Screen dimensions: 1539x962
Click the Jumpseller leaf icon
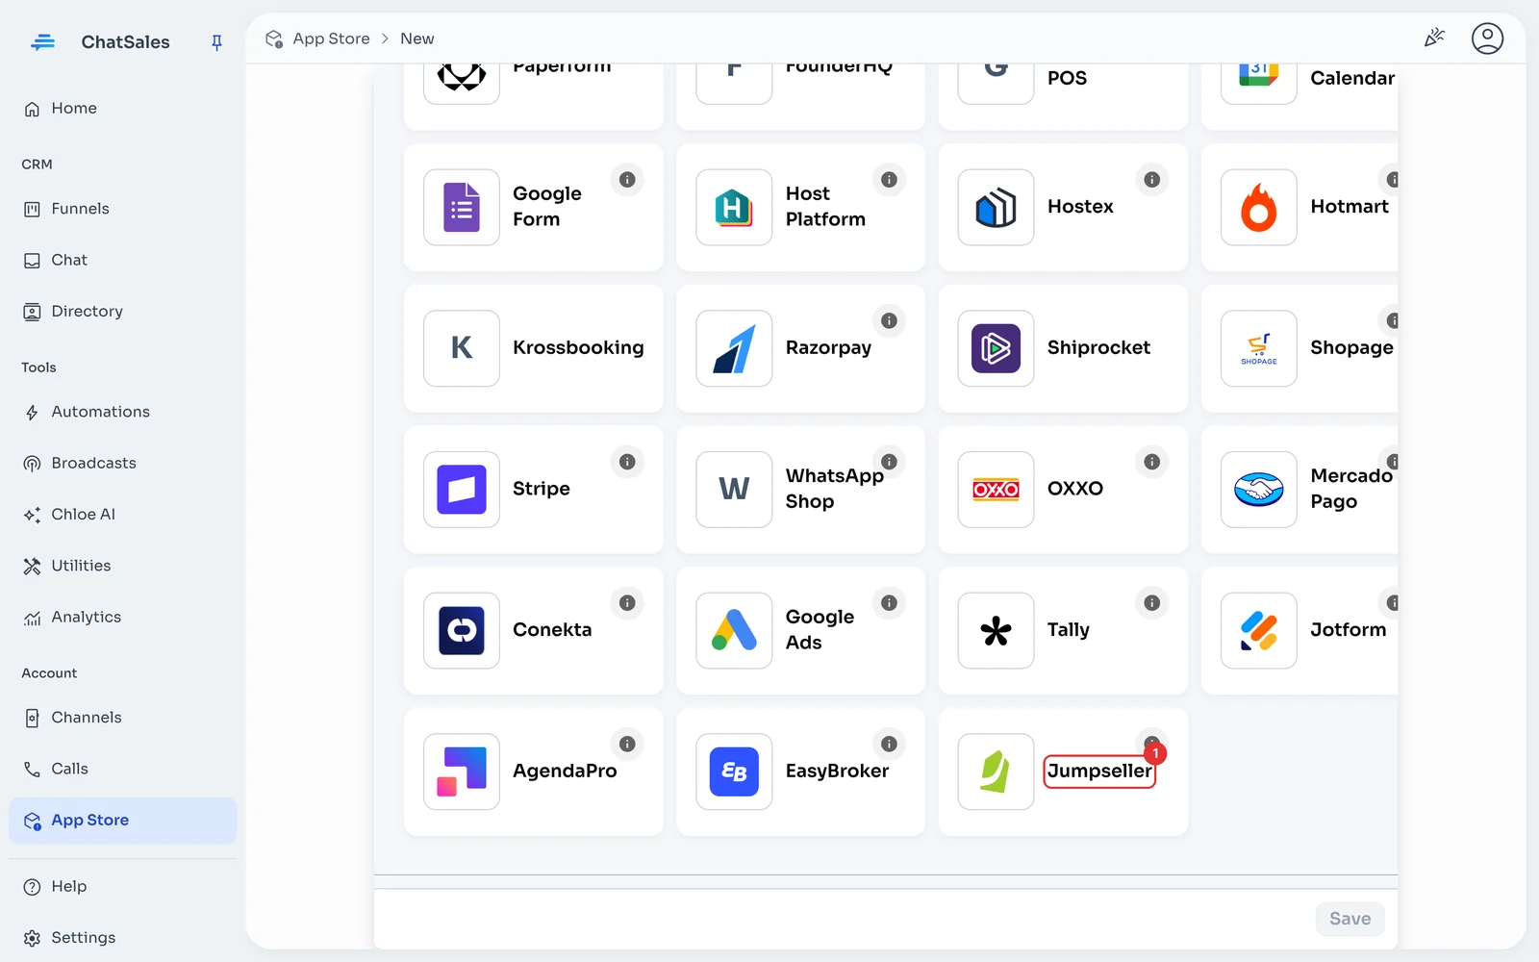pyautogui.click(x=996, y=772)
